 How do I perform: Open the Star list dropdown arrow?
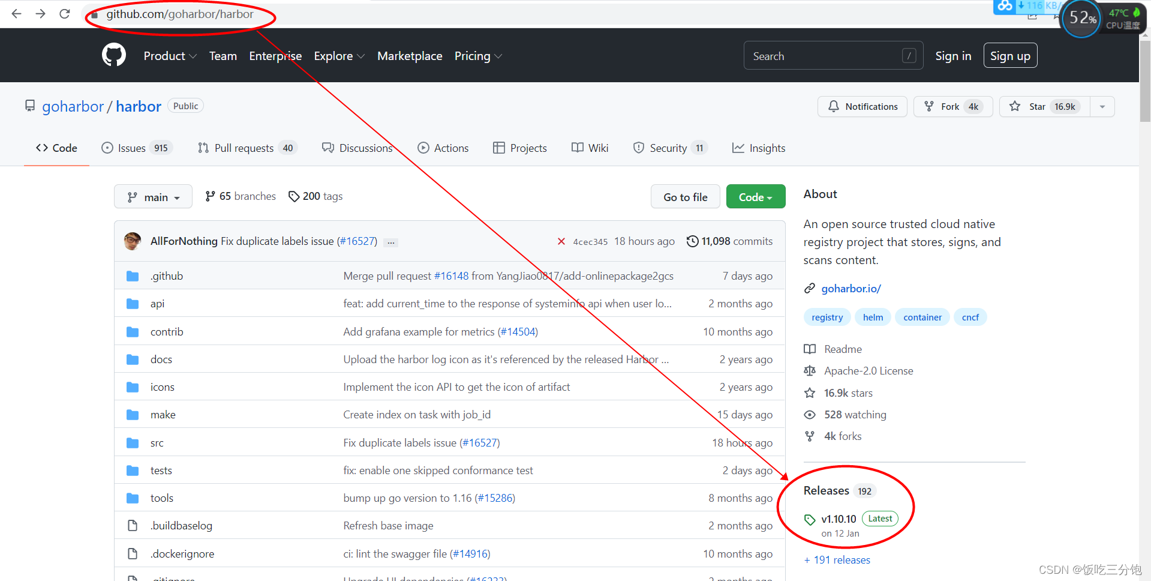tap(1102, 107)
